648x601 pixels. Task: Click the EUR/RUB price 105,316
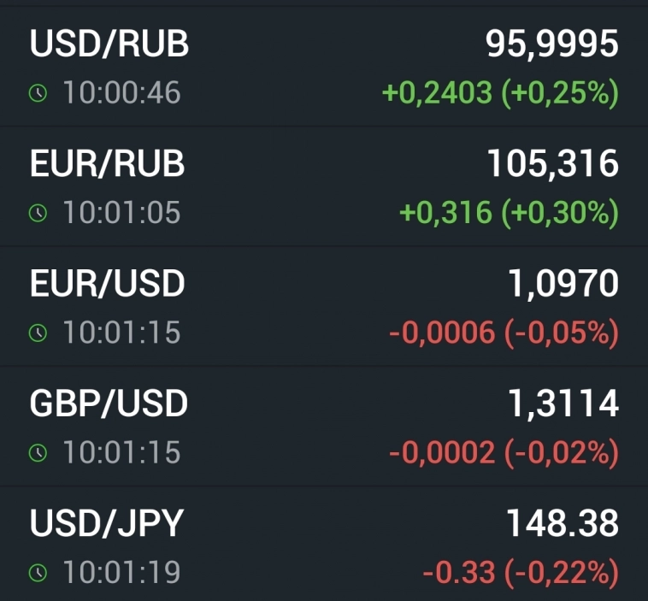pyautogui.click(x=552, y=163)
